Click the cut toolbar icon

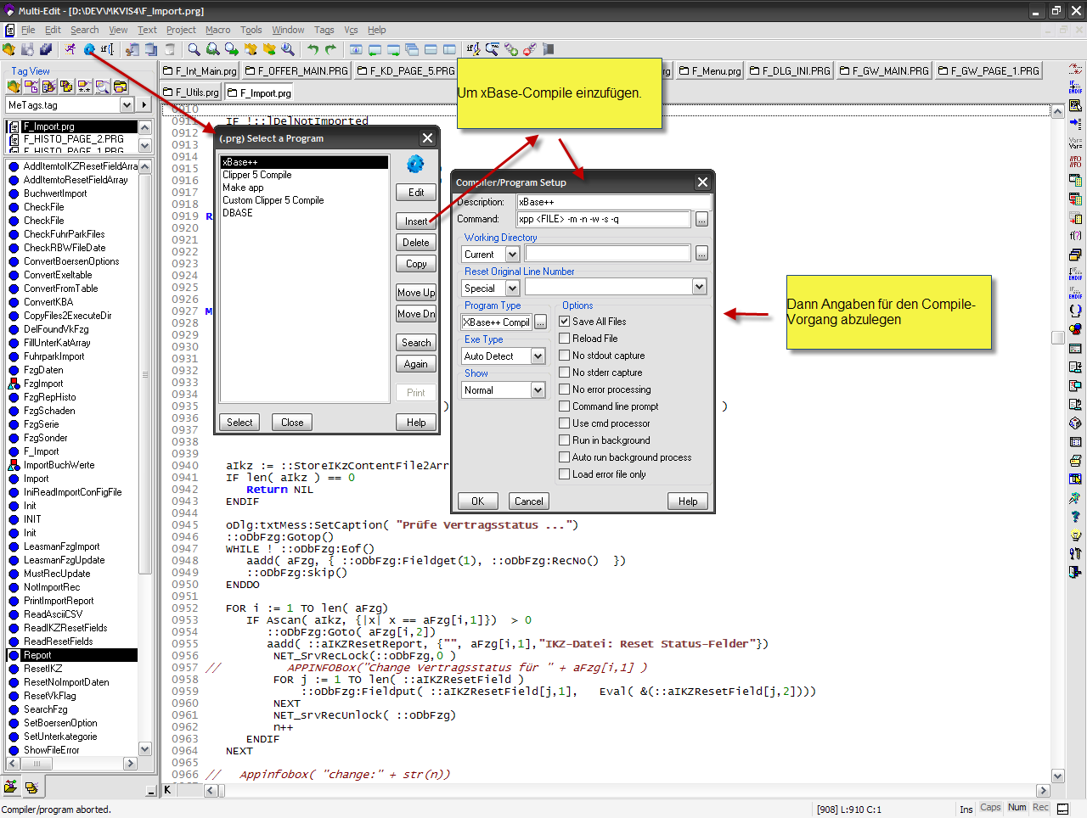pos(132,50)
